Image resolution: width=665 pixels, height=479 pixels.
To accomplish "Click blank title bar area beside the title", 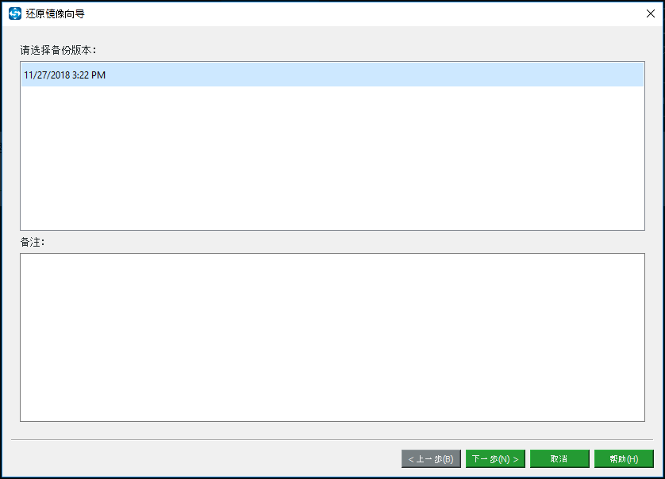I will [x=360, y=13].
